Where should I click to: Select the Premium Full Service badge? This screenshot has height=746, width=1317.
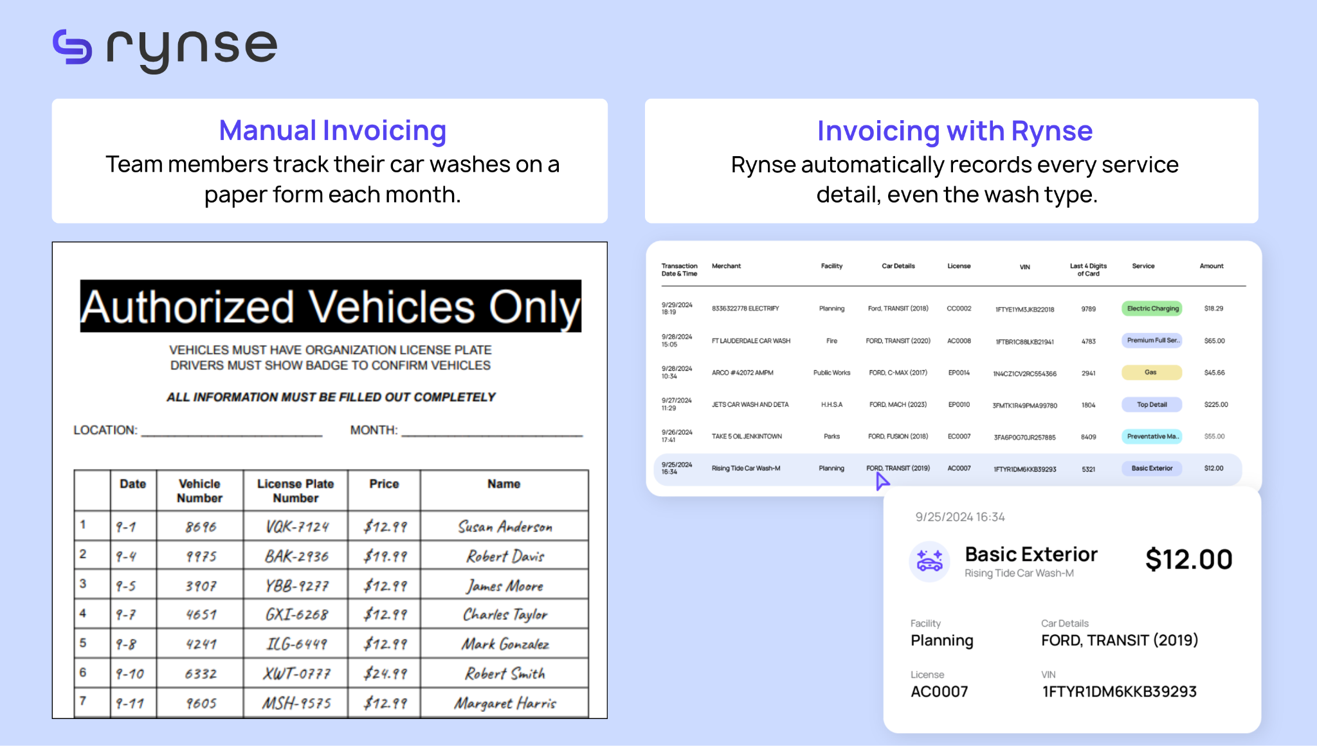pyautogui.click(x=1152, y=341)
